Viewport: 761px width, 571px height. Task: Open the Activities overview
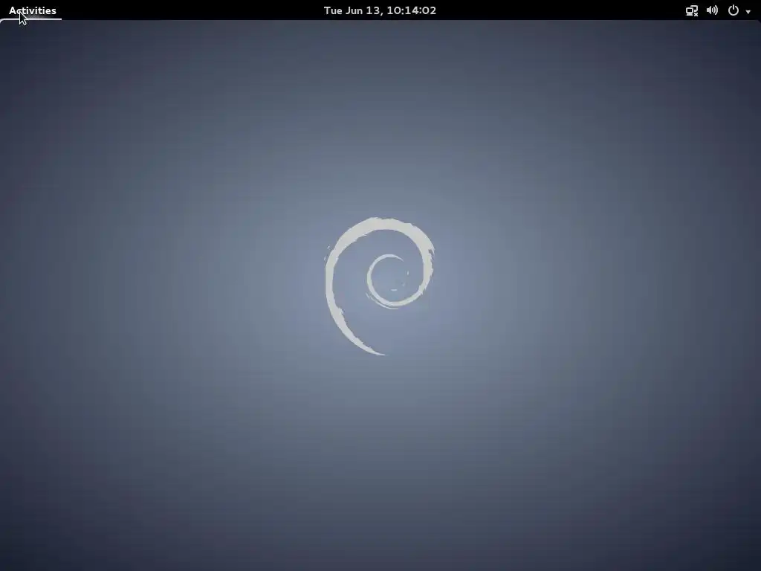point(33,10)
